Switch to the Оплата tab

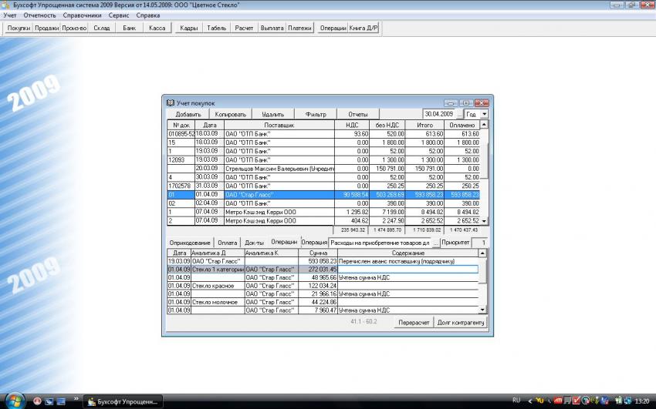pos(227,242)
